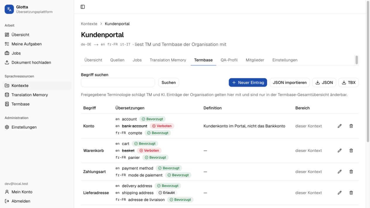Click the translation adresse de livraison
Image resolution: width=370 pixels, height=208 pixels.
(147, 200)
